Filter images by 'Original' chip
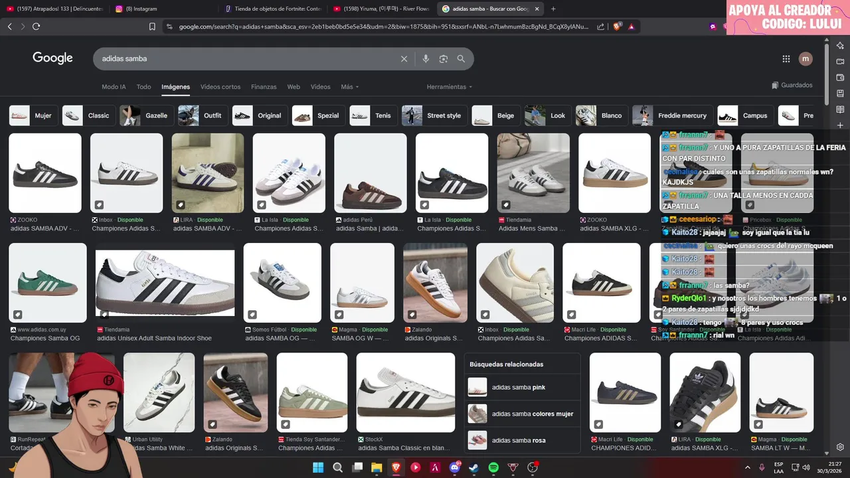The image size is (850, 478). (259, 116)
